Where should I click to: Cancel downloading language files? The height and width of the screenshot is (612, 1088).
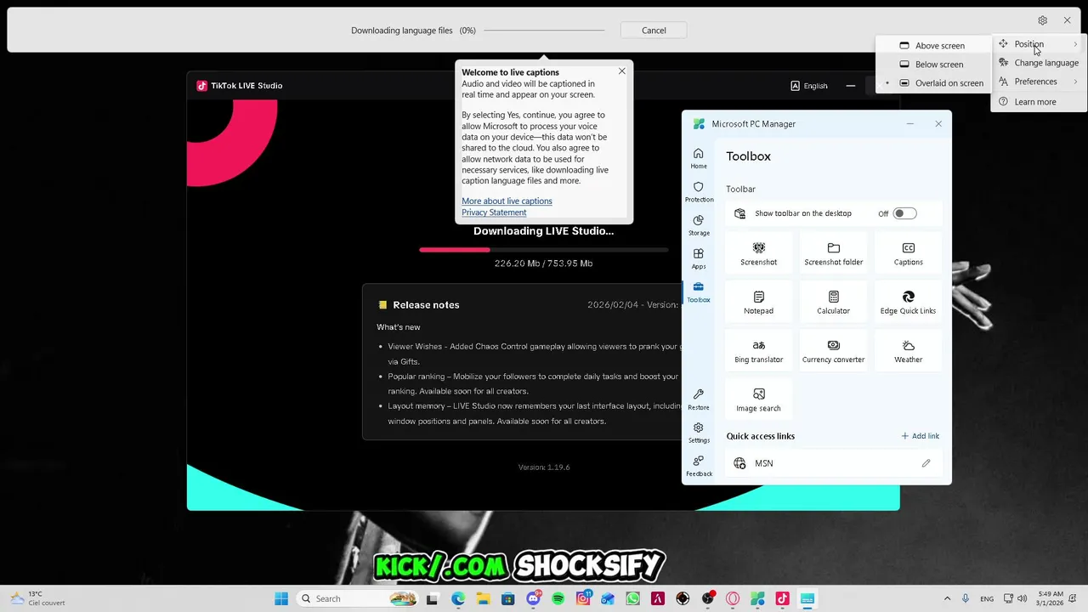[654, 31]
